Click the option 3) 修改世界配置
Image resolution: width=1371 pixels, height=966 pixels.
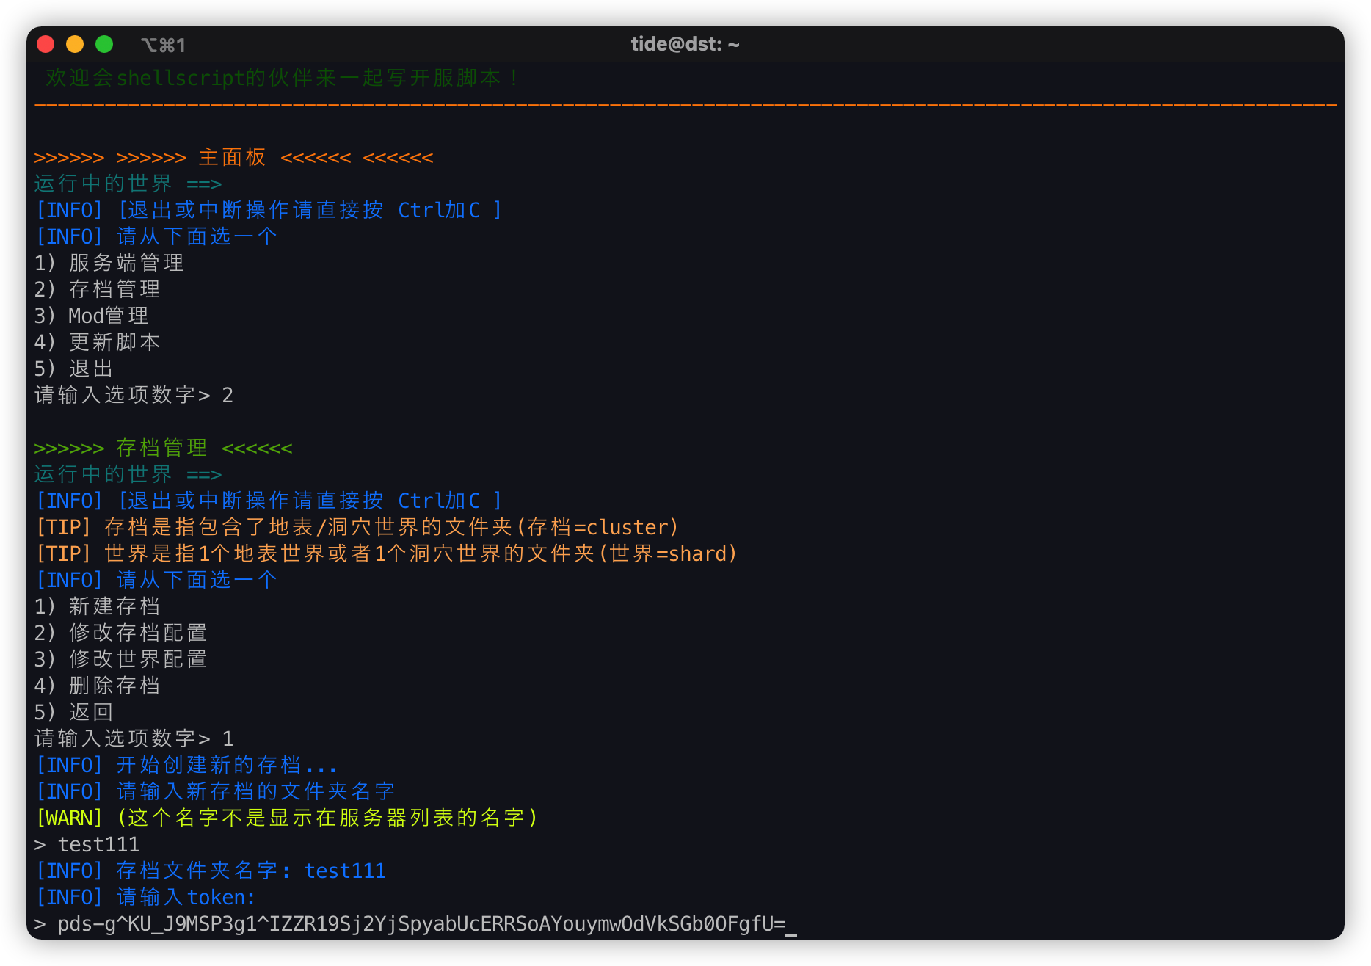(x=120, y=659)
